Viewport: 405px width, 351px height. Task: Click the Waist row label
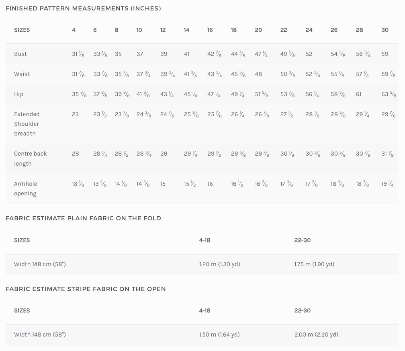(x=22, y=74)
